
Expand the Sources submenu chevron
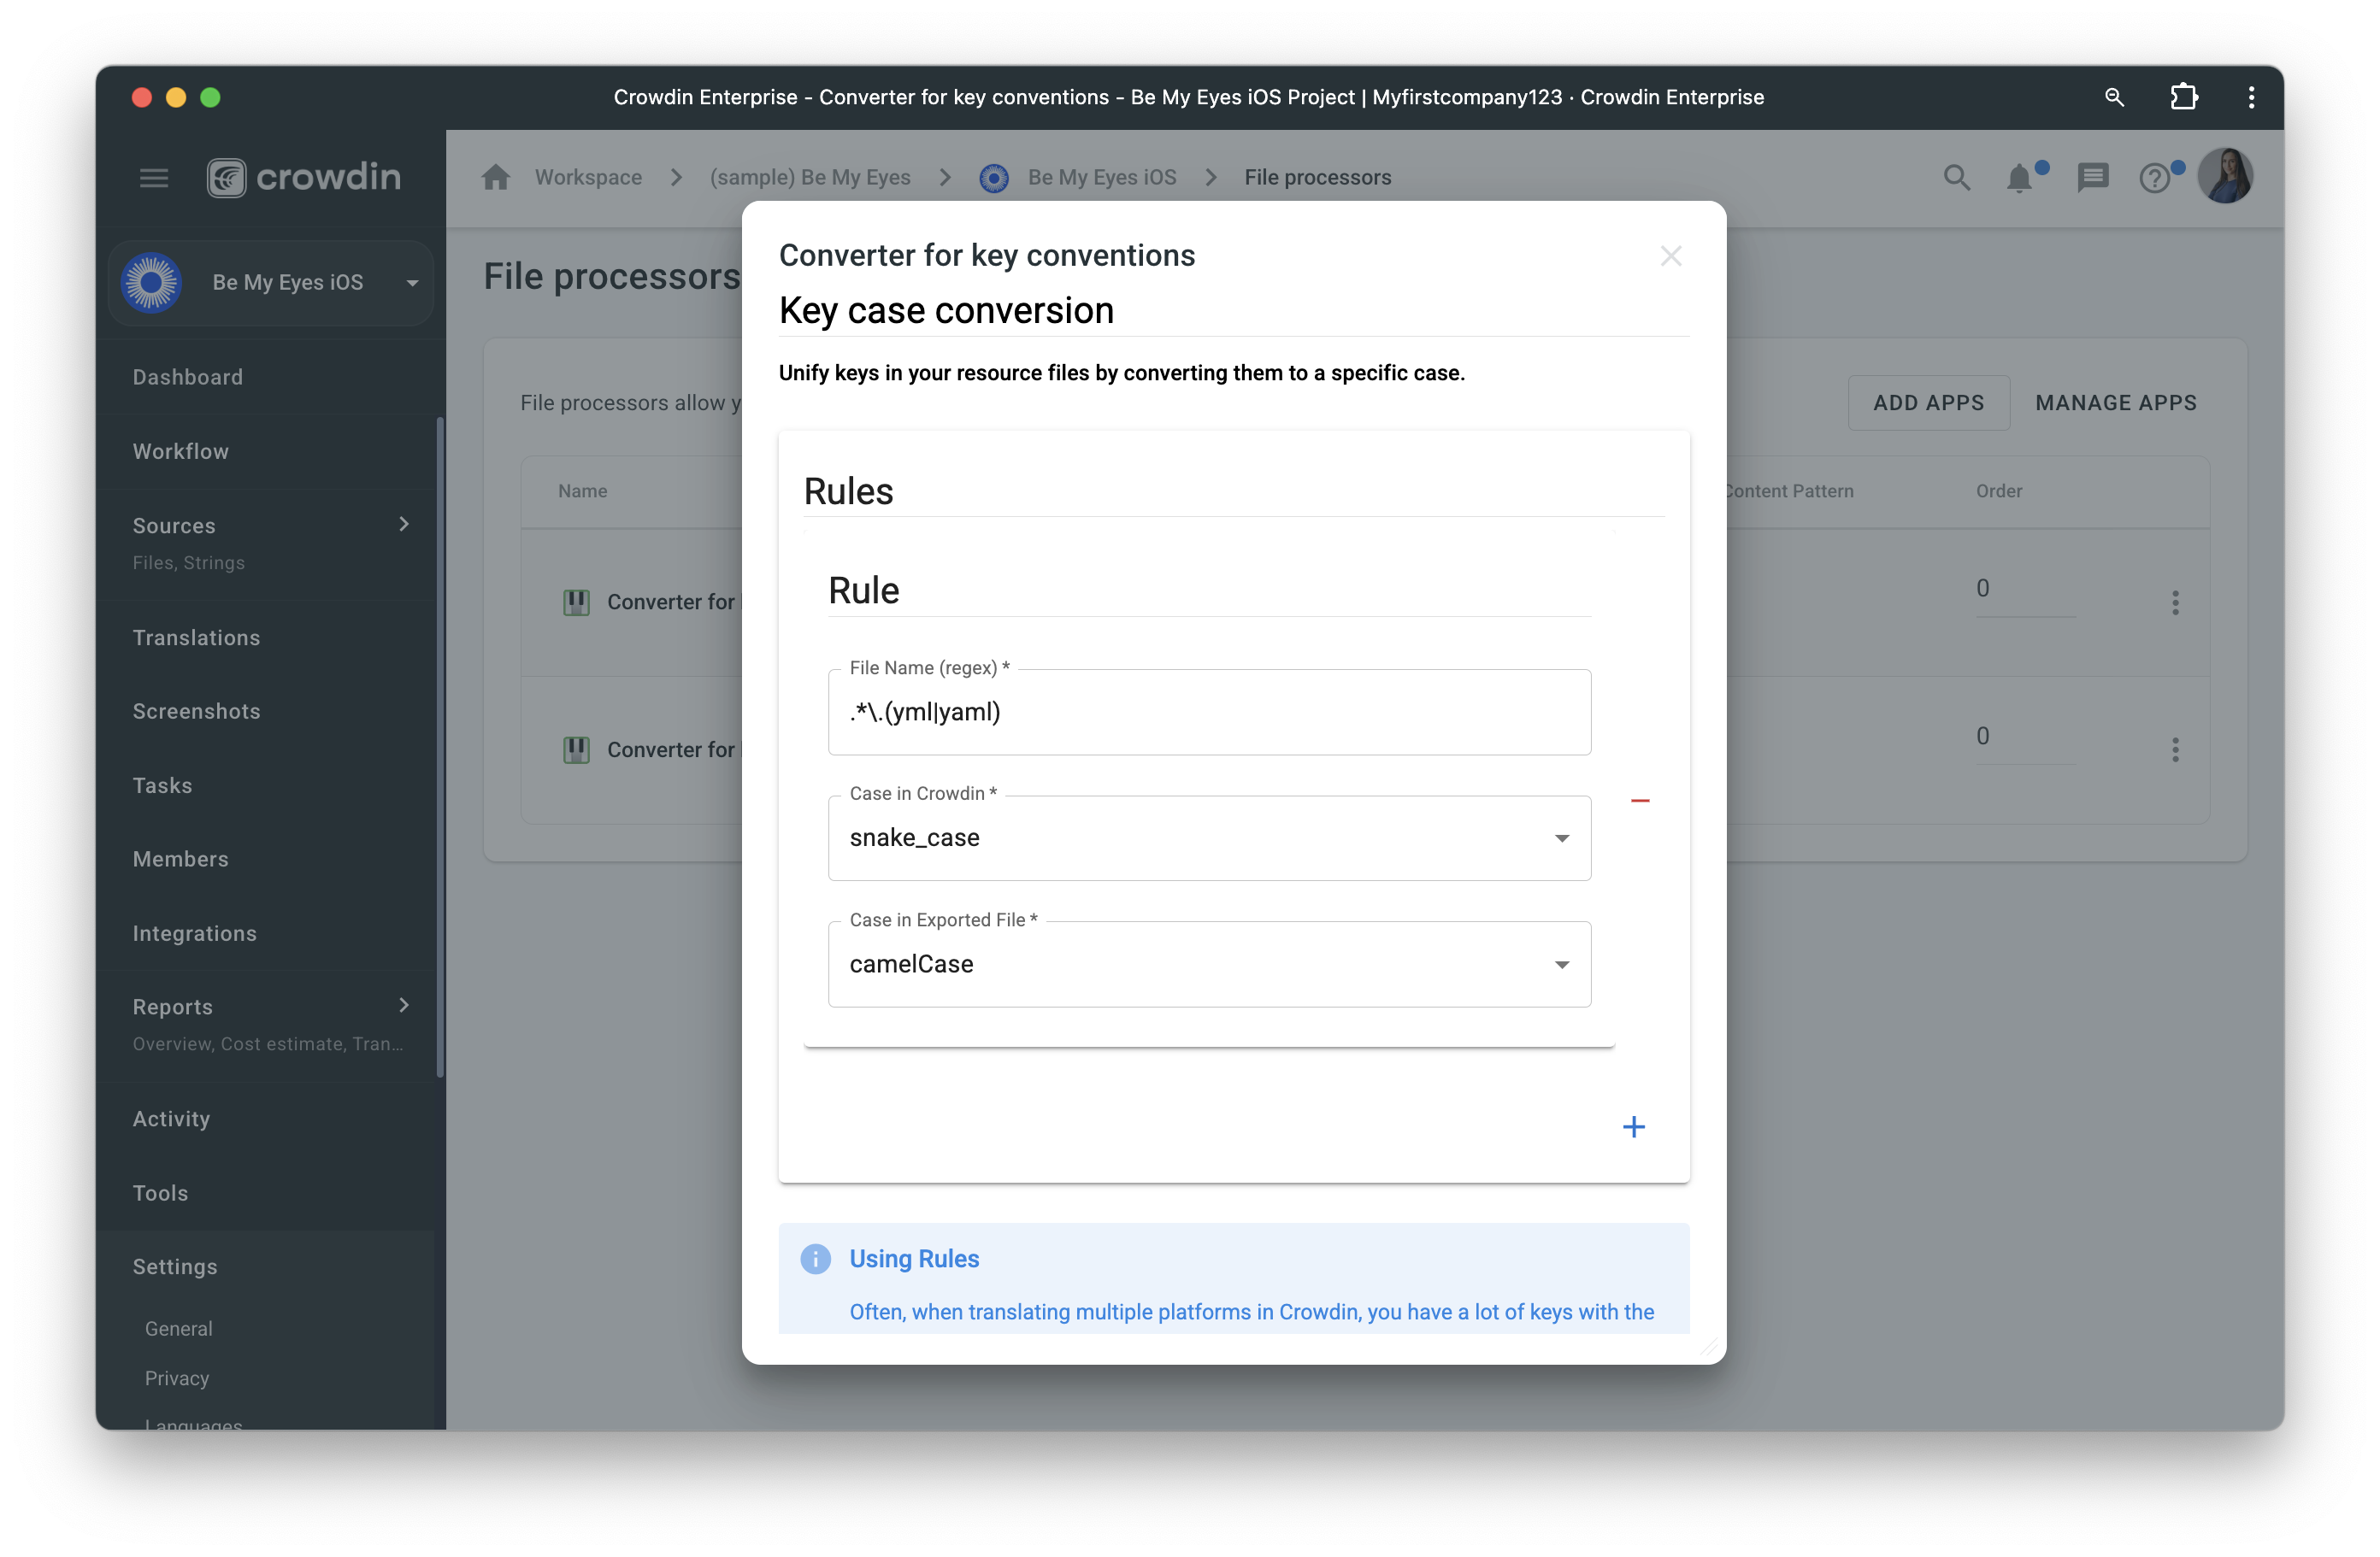pyautogui.click(x=404, y=525)
